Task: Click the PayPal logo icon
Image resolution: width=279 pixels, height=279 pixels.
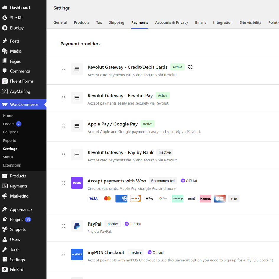Action: 77,226
